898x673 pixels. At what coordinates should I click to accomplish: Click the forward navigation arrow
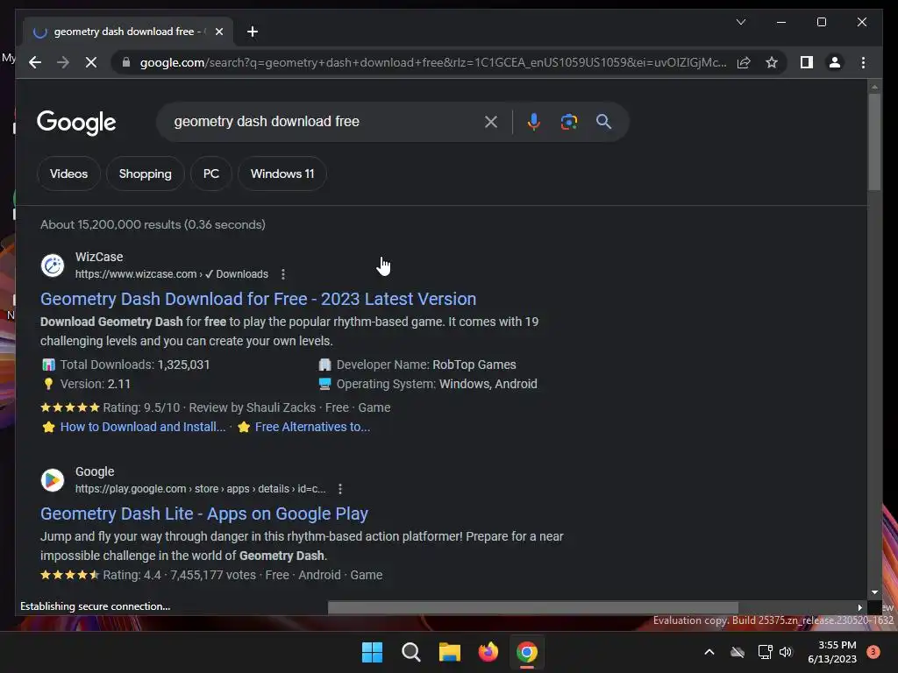pos(63,62)
